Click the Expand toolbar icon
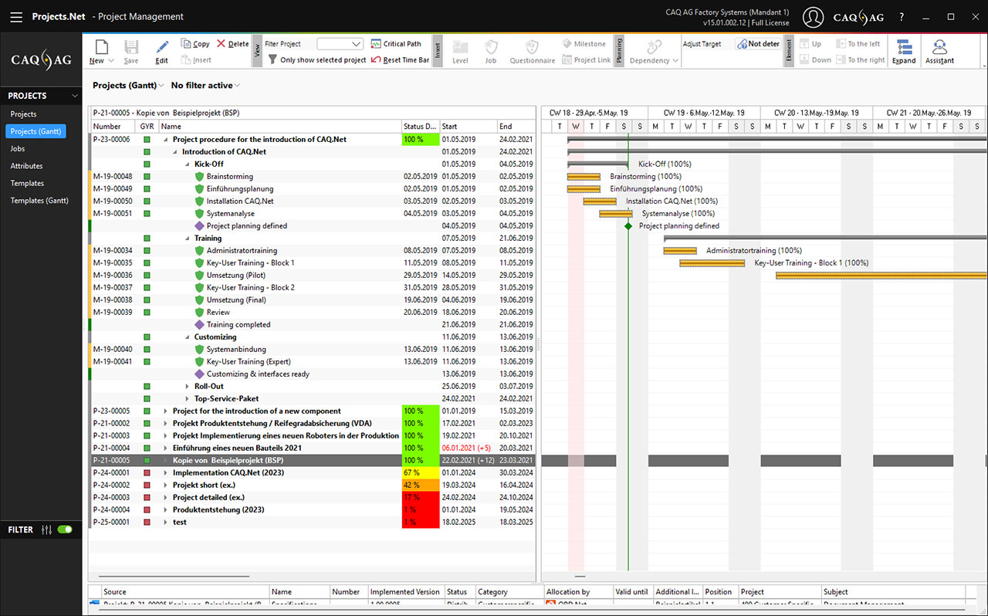 coord(903,47)
